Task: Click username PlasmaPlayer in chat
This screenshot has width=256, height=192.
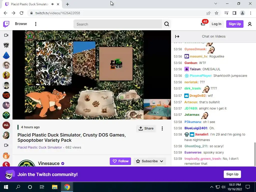Action: [200, 75]
